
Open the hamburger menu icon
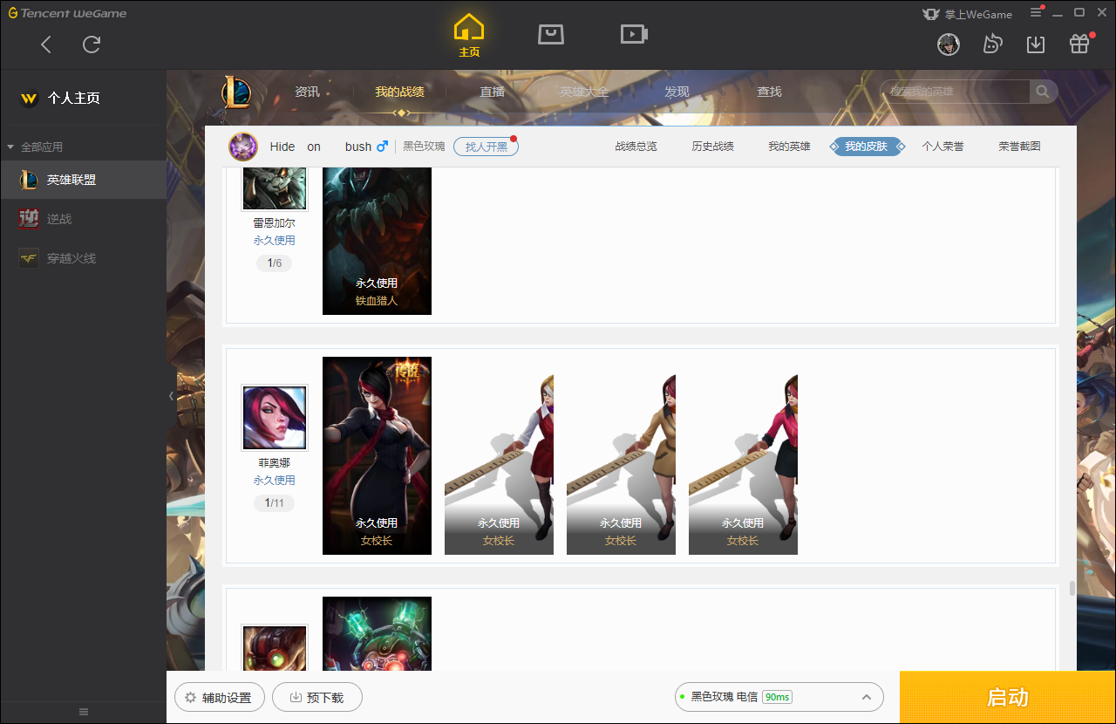pyautogui.click(x=1037, y=12)
